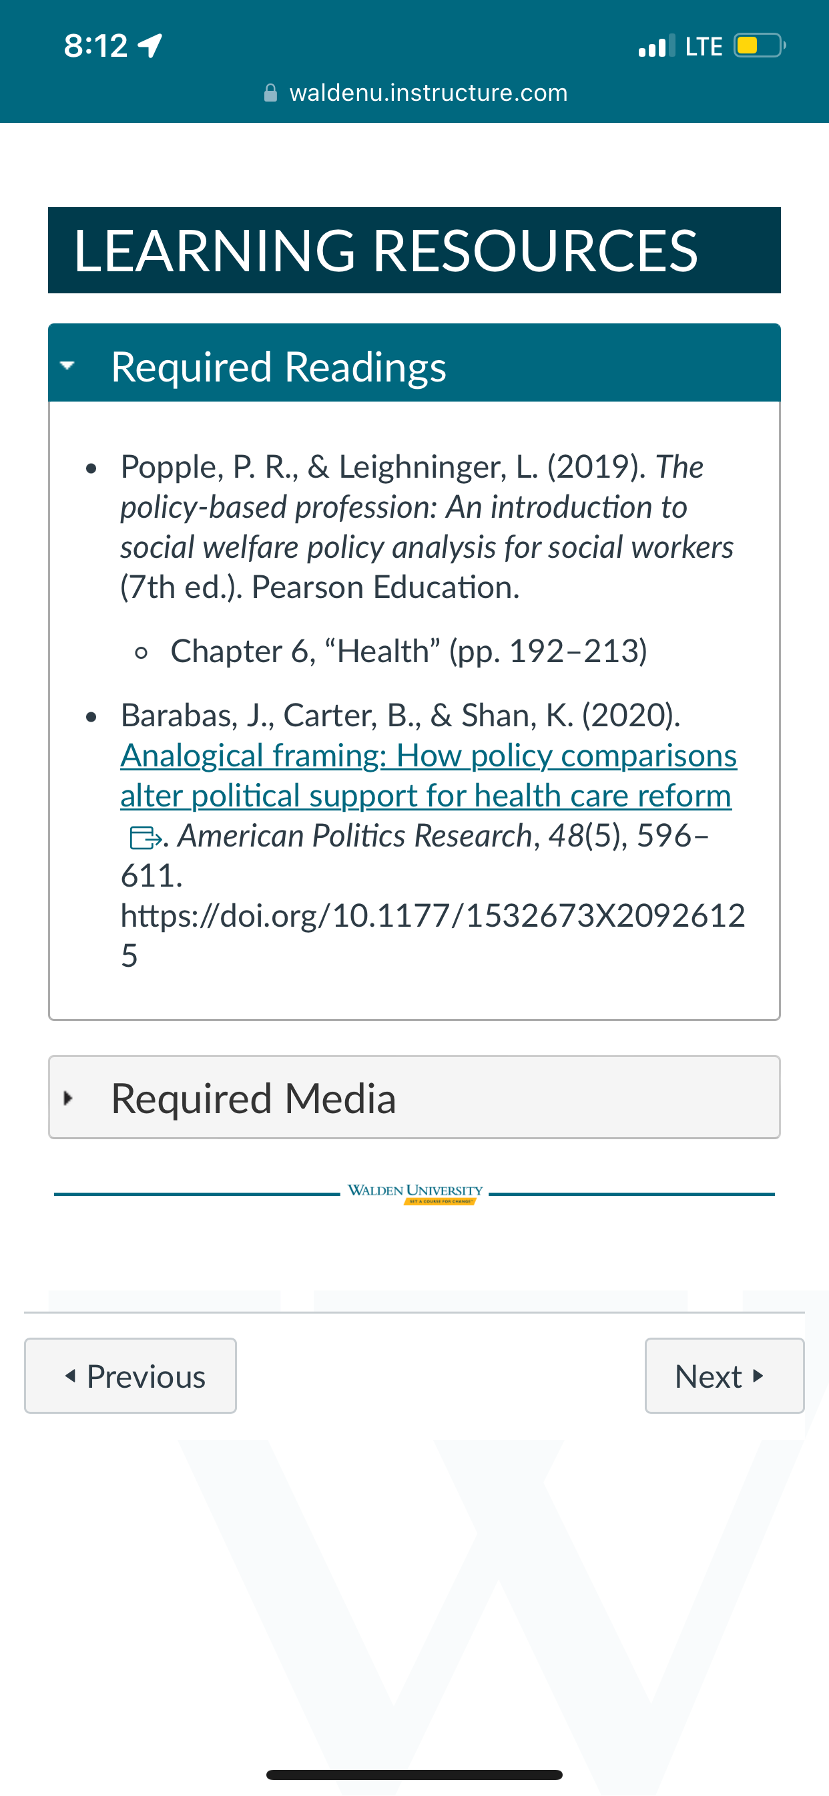829x1796 pixels.
Task: Tap the lock icon in the address bar
Action: point(271,93)
